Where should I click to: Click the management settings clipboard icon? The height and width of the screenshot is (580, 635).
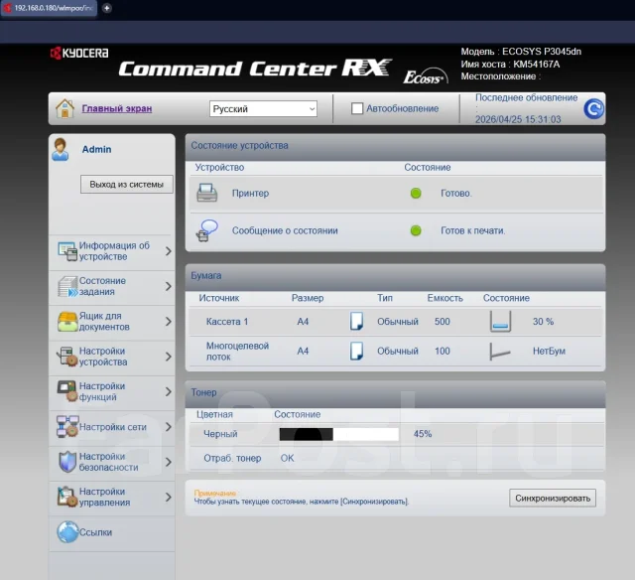[67, 497]
